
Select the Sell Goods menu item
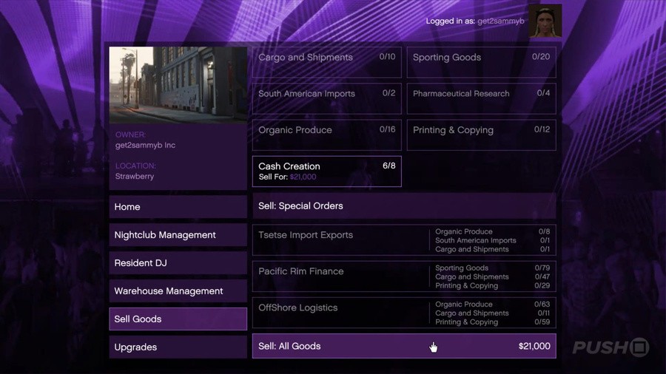(x=178, y=319)
